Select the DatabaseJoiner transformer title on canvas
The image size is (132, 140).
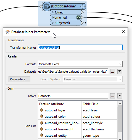[x=64, y=6]
